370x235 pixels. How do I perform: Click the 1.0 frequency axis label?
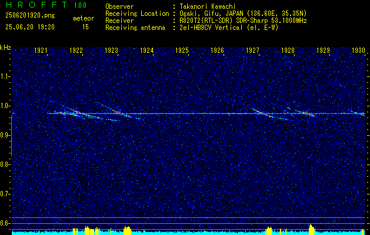tap(5, 106)
